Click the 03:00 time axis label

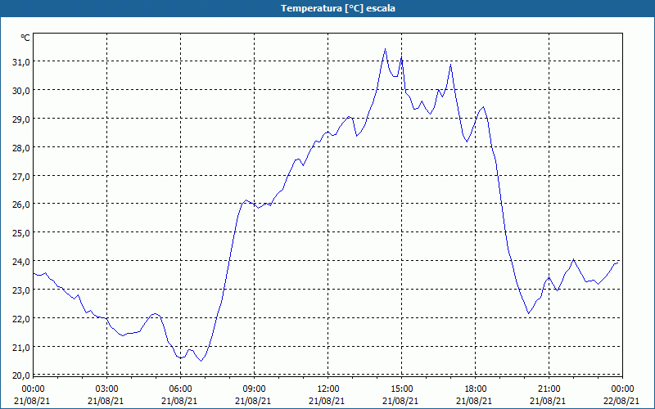pyautogui.click(x=107, y=389)
